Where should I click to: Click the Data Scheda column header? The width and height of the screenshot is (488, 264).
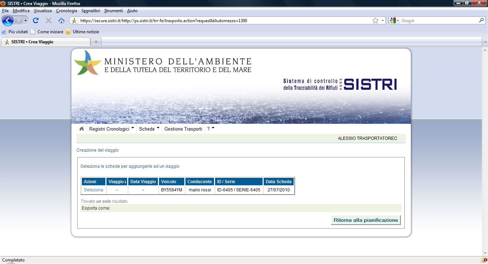279,182
